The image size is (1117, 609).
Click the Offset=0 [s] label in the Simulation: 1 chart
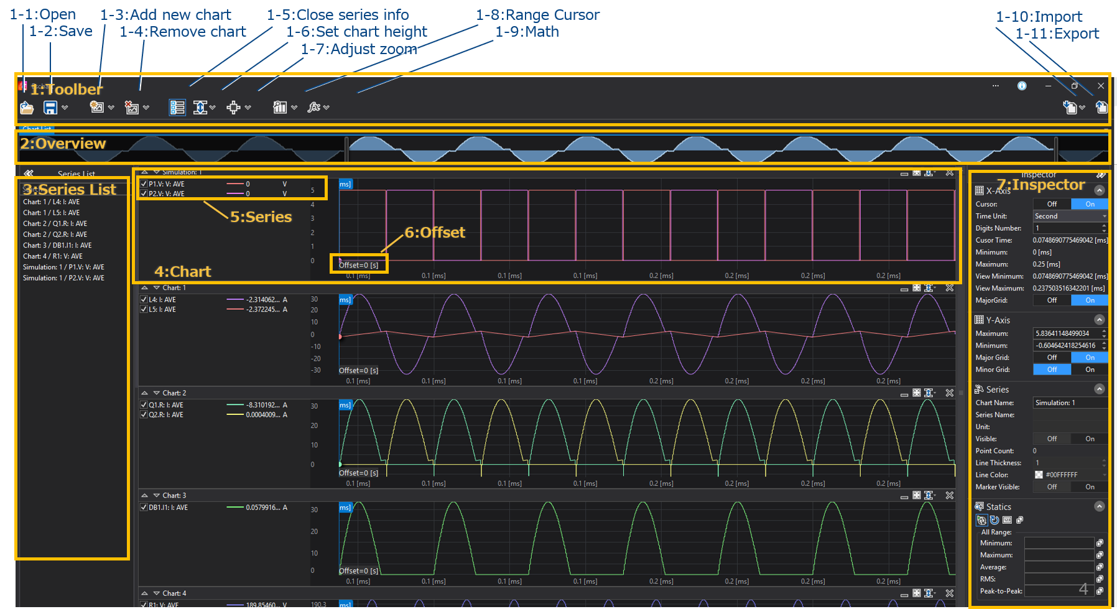[359, 266]
